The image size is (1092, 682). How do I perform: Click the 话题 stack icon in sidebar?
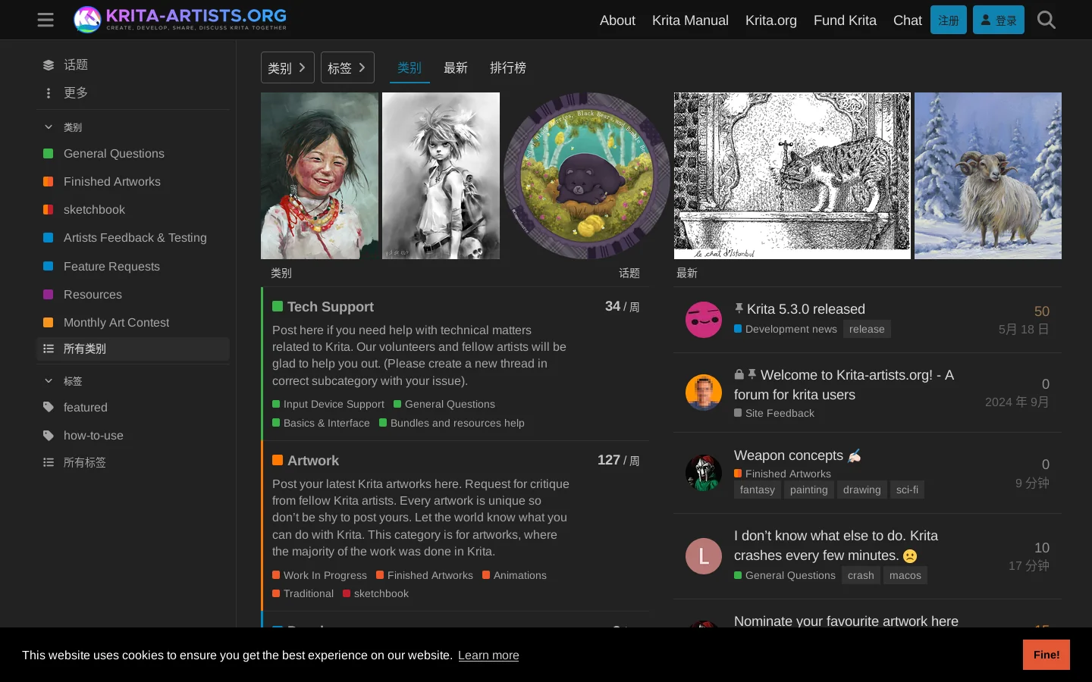pyautogui.click(x=49, y=65)
